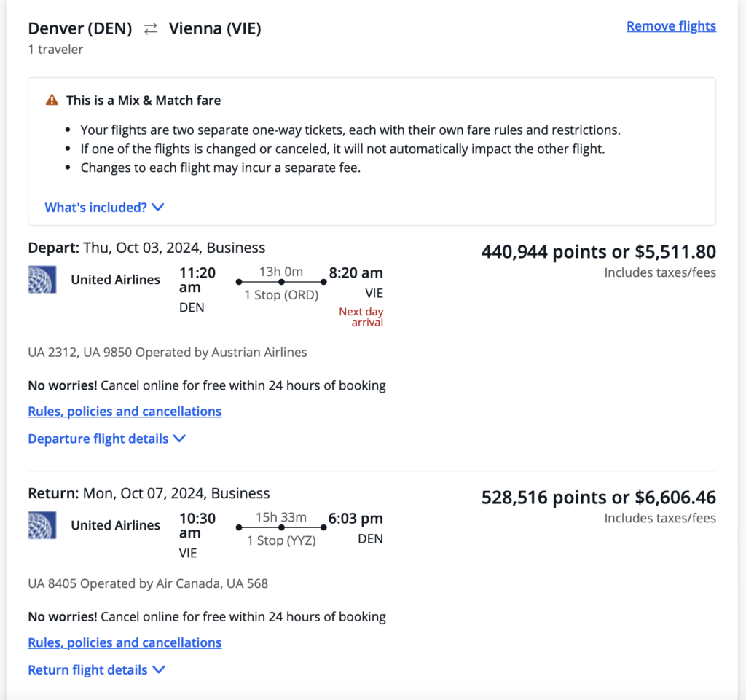Image resolution: width=746 pixels, height=700 pixels.
Task: Click the middle stop dot above 1 Stop (ORD)
Action: click(x=281, y=281)
